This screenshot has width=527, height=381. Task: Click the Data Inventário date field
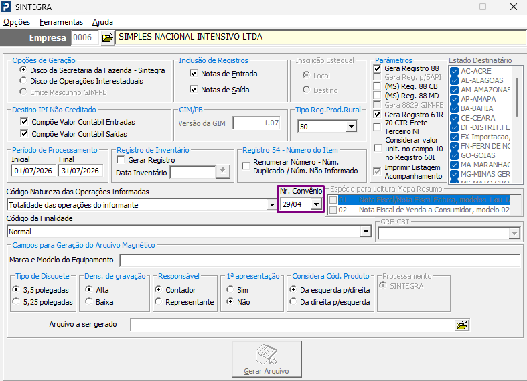193,171
